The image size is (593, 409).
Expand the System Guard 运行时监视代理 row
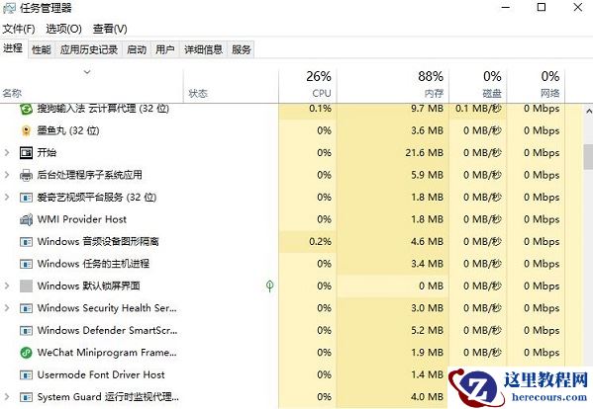(x=7, y=397)
